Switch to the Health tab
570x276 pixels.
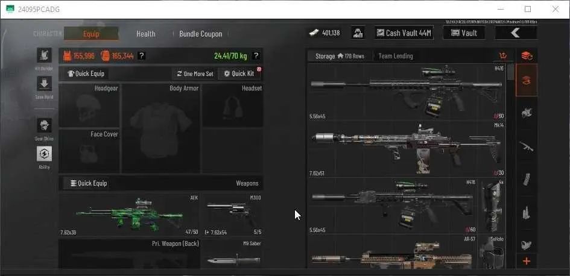[146, 34]
